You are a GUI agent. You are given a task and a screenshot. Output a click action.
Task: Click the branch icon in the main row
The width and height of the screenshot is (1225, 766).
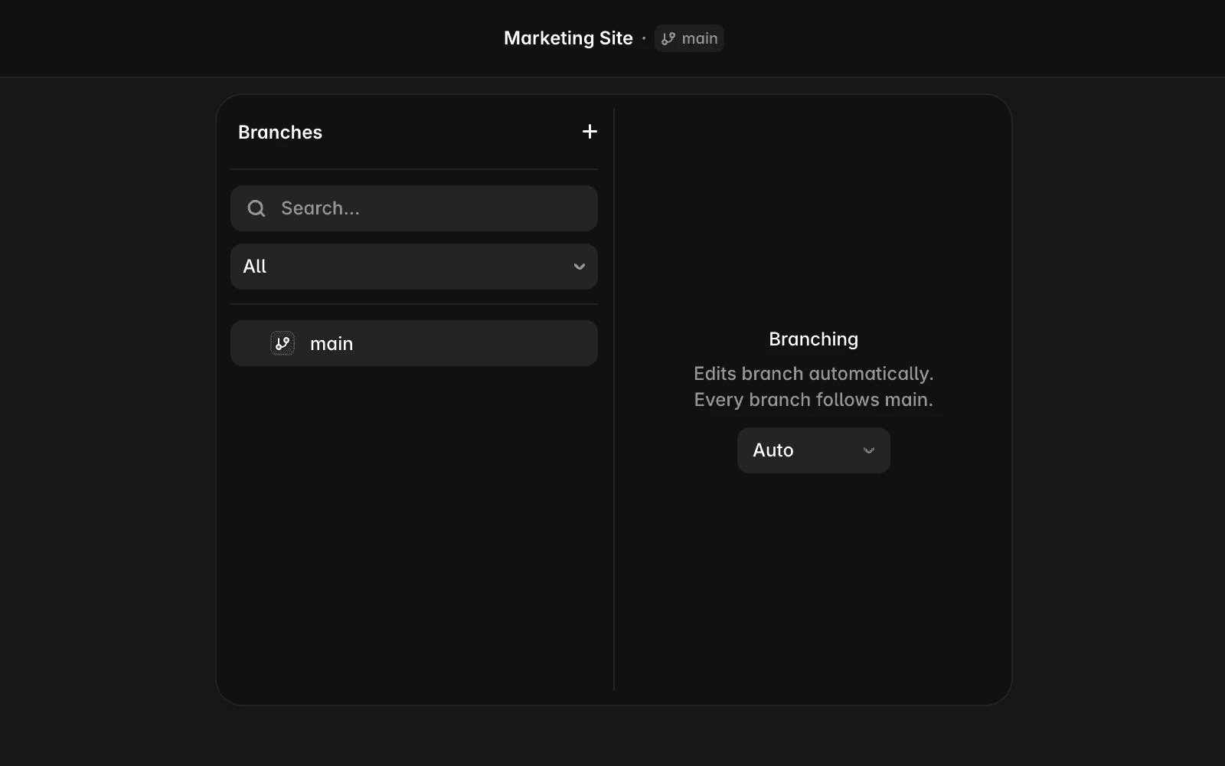tap(283, 343)
